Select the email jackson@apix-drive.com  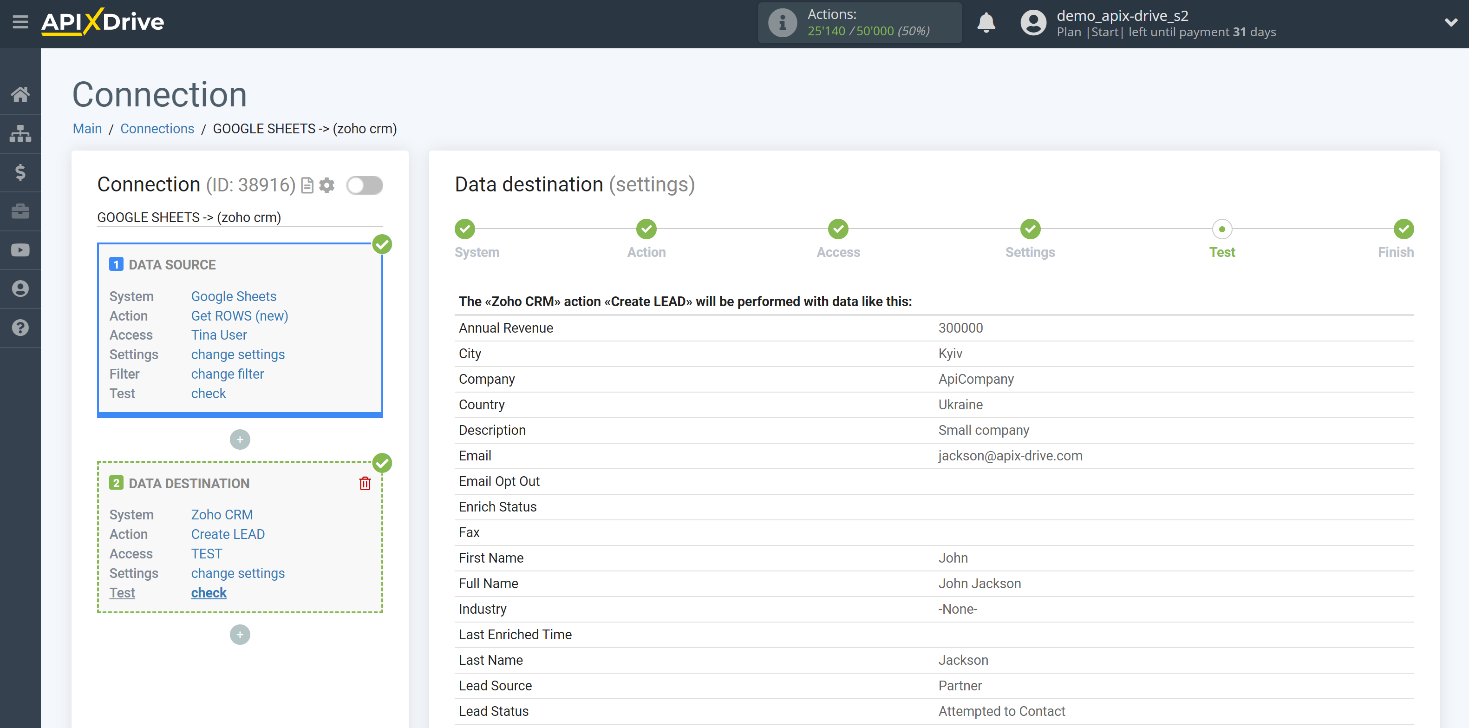click(x=1010, y=456)
